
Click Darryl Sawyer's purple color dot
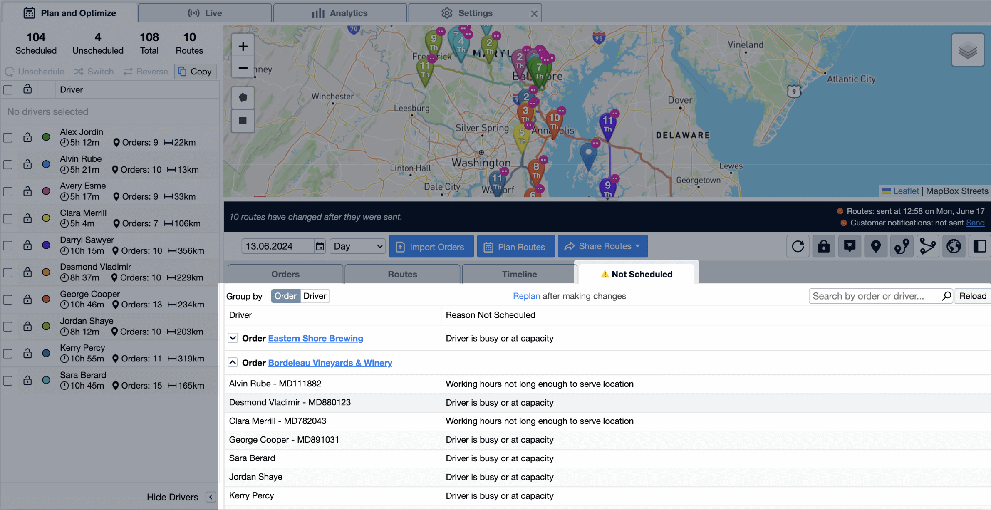tap(46, 245)
